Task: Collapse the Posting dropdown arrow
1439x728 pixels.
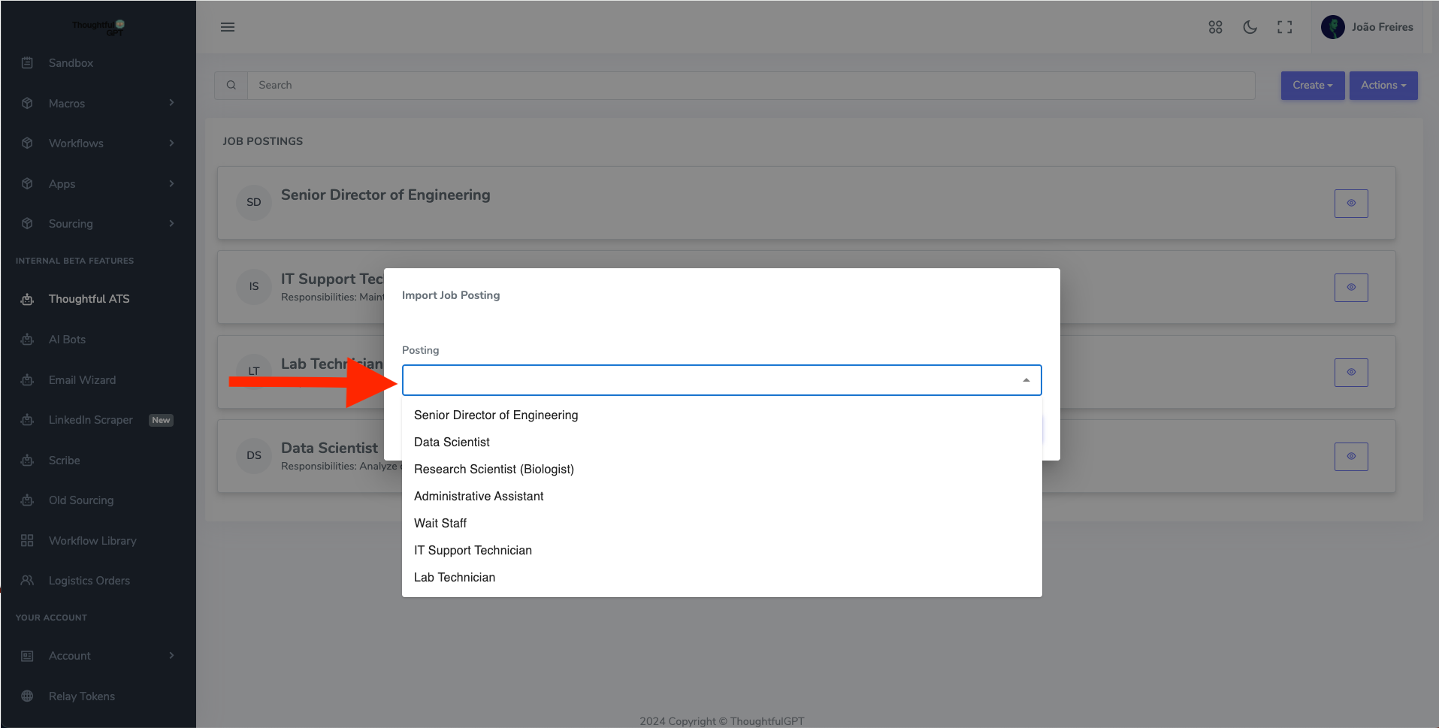Action: click(1026, 380)
